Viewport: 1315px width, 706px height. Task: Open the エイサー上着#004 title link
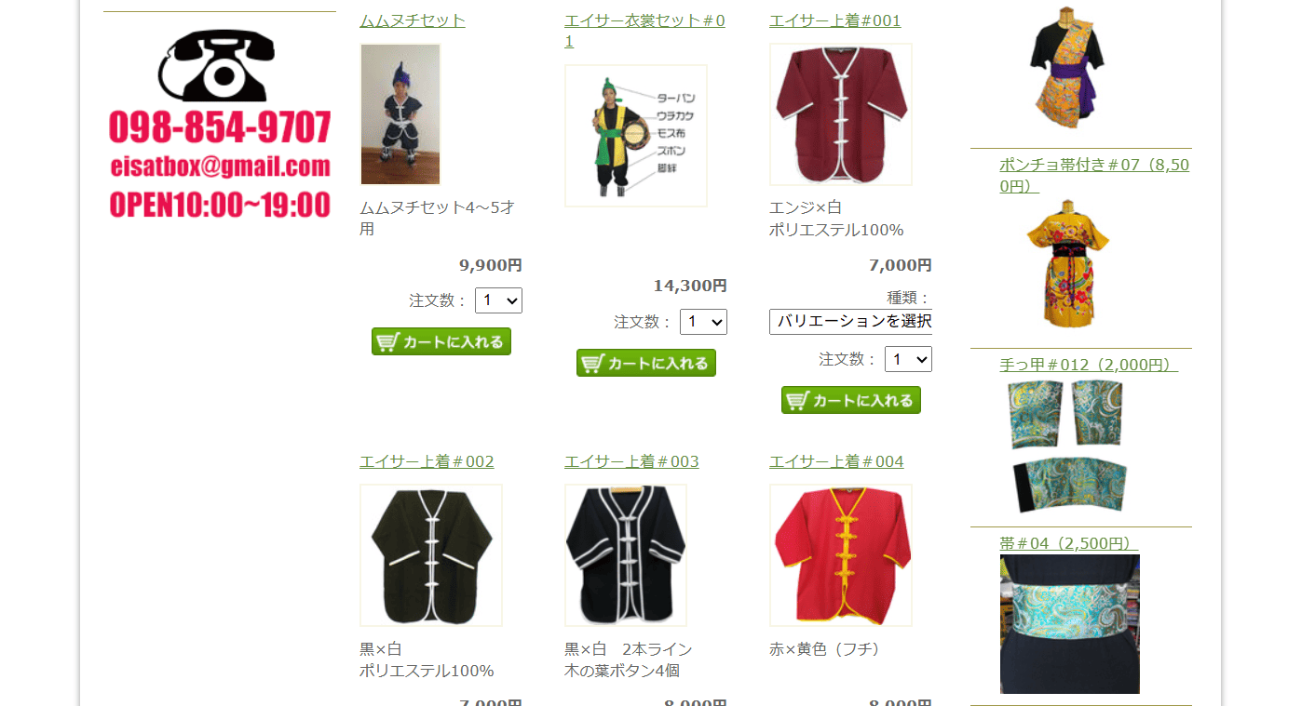(836, 461)
